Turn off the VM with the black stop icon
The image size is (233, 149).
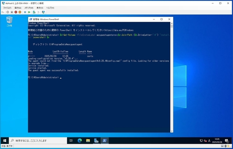click(12, 12)
